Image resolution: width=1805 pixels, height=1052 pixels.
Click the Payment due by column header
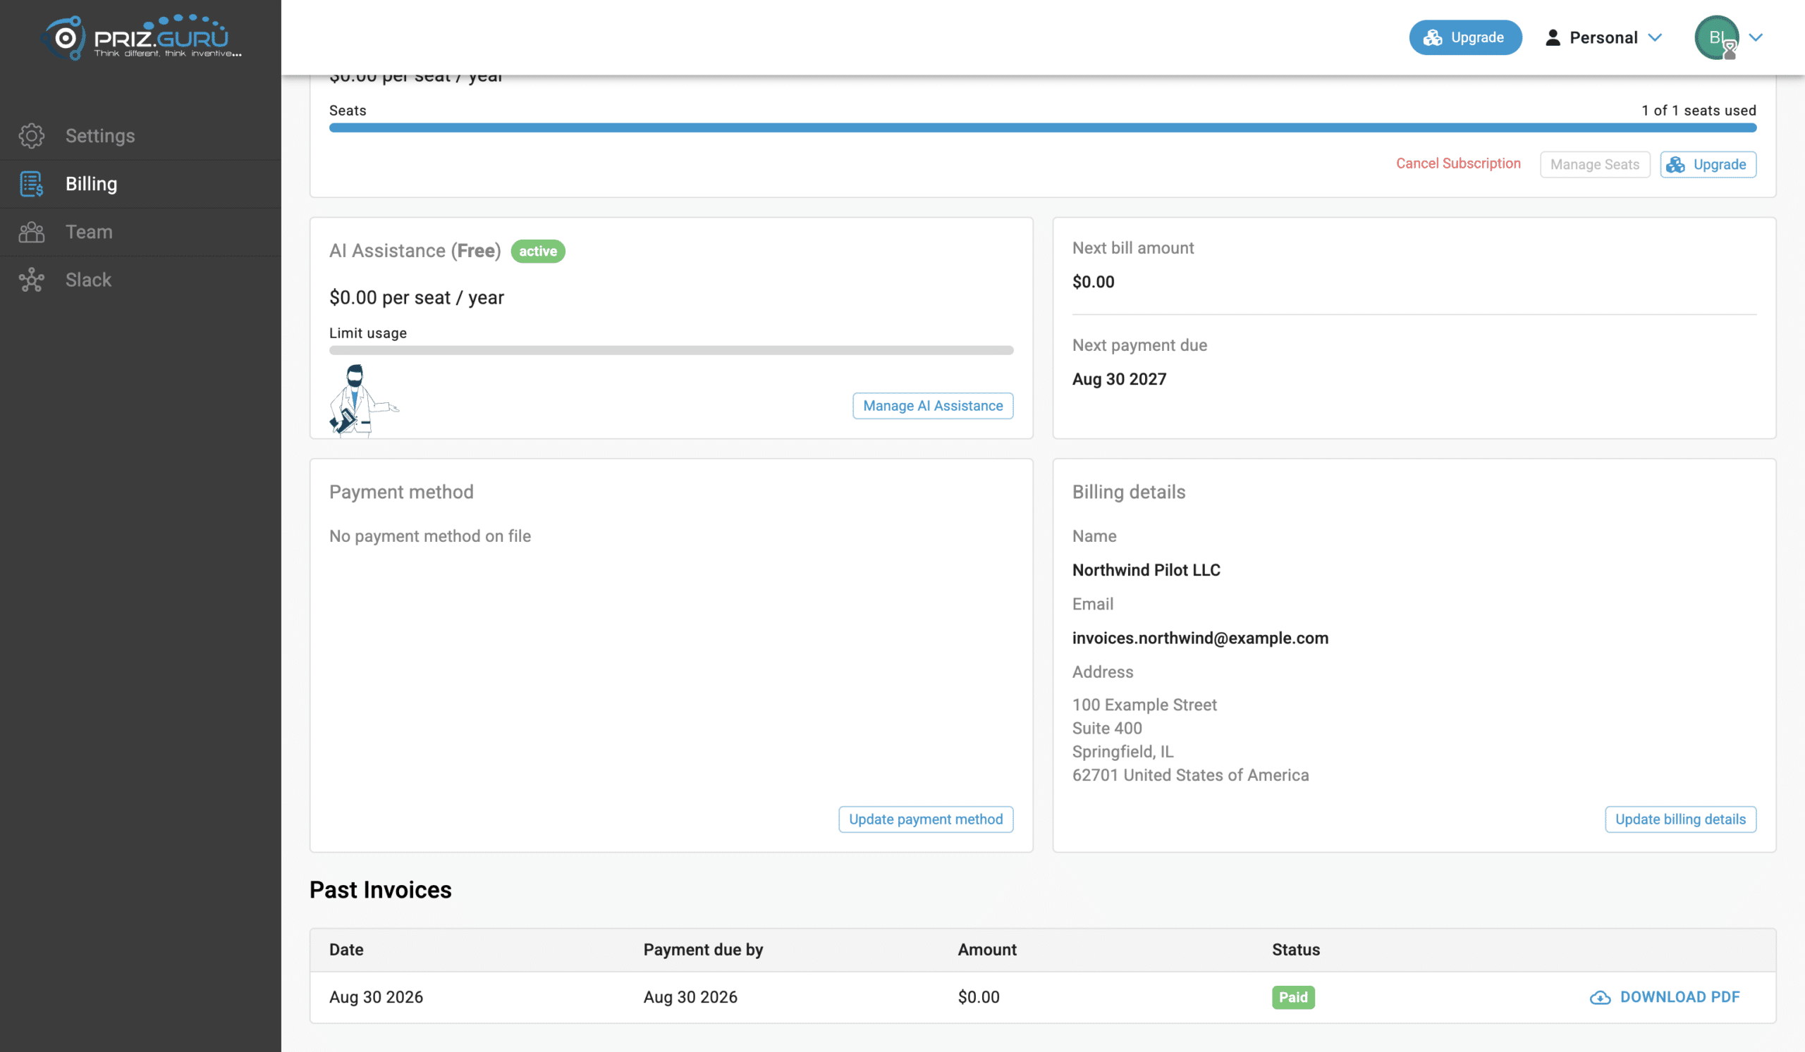tap(703, 951)
